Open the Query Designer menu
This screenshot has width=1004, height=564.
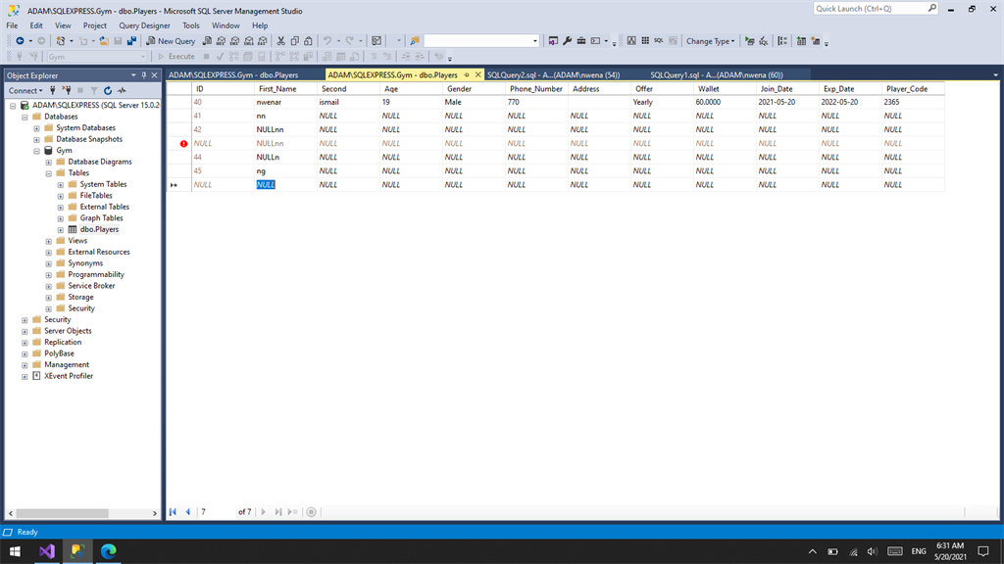point(144,25)
